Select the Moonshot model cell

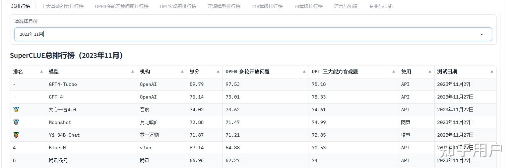pyautogui.click(x=91, y=122)
